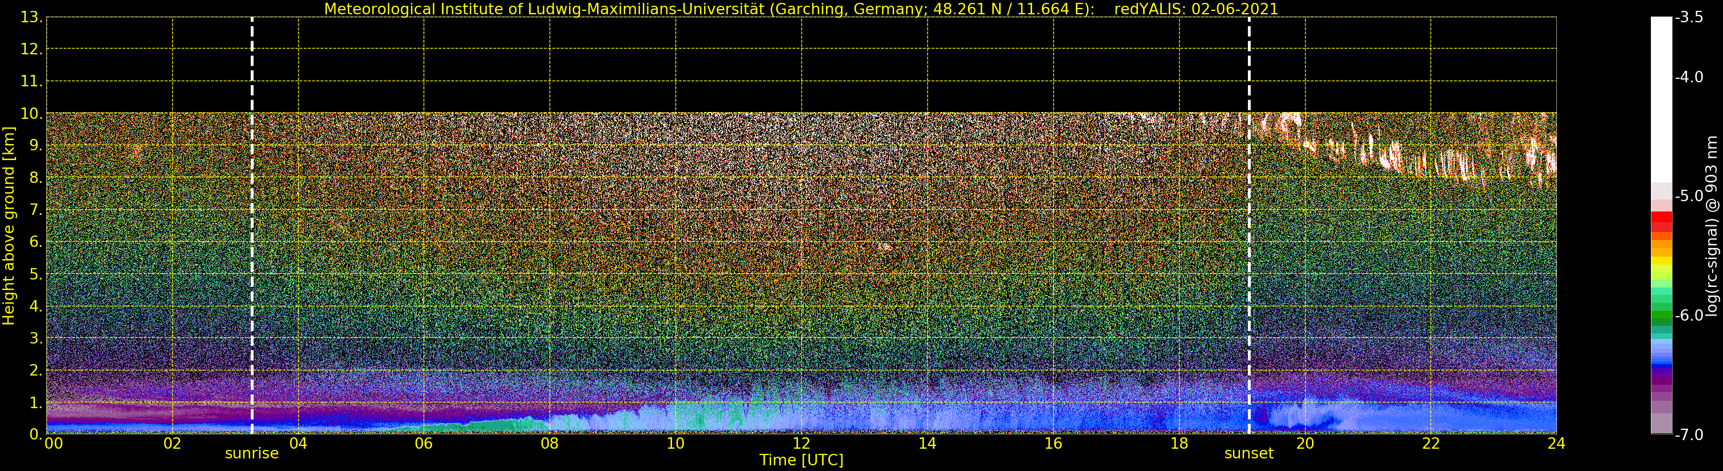The width and height of the screenshot is (1723, 471).
Task: Select the white dashed sunset marker line
Action: 1249,226
